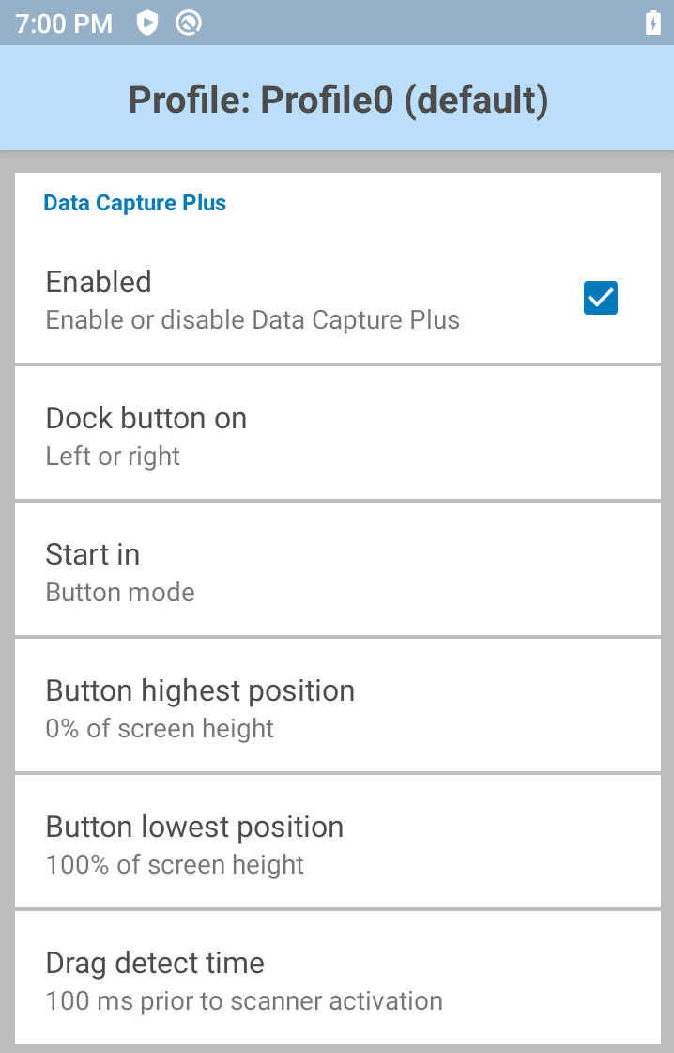Tap the 7:00 PM clock
This screenshot has height=1053, width=674.
pos(64,23)
